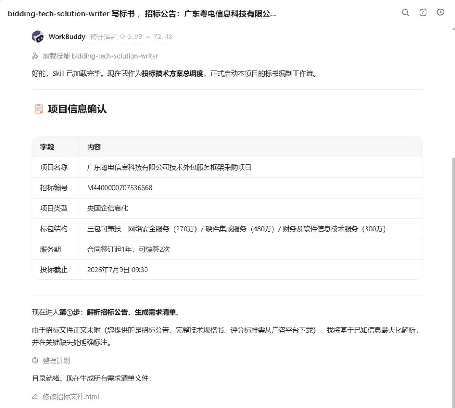Viewport: 455px width, 408px height.
Task: Expand 加载技能 bidding-tech-solution-writer step
Action: point(100,56)
